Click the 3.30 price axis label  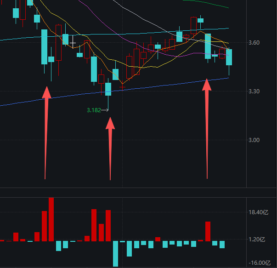pyautogui.click(x=254, y=91)
